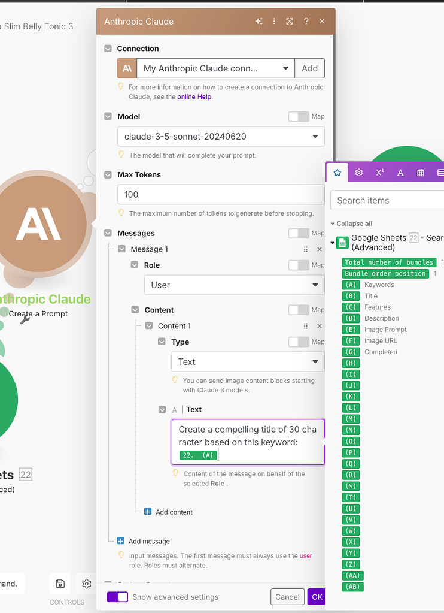444x613 pixels.
Task: Collapse the Google Sheets items tree
Action: (333, 243)
